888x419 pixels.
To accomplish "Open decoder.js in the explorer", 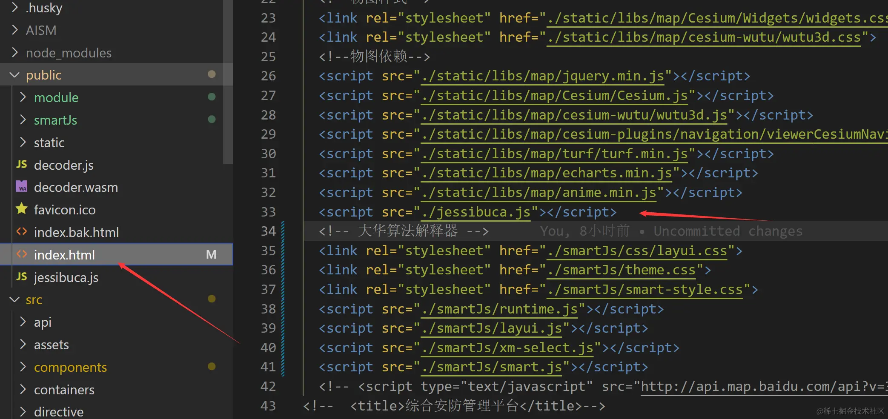I will pyautogui.click(x=64, y=165).
